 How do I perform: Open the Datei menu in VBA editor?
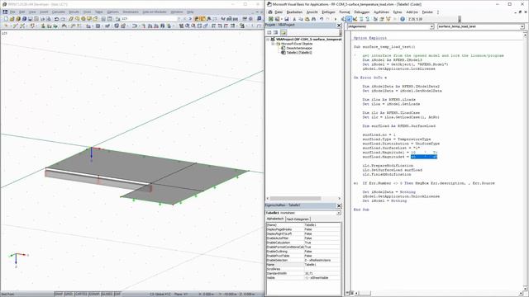pos(279,12)
